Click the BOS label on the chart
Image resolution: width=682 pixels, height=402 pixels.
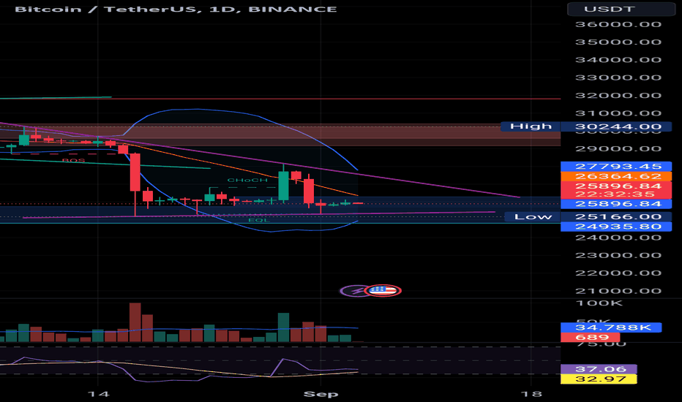tap(73, 160)
